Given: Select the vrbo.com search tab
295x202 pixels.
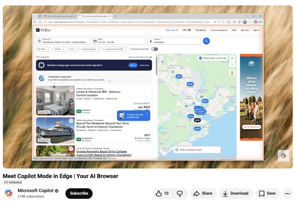Looking at the screenshot, I should [x=95, y=16].
